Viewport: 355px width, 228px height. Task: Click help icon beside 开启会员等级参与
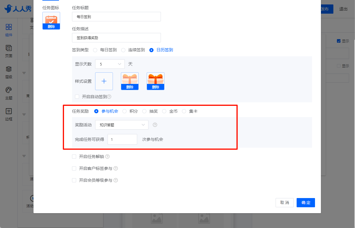tap(116, 180)
